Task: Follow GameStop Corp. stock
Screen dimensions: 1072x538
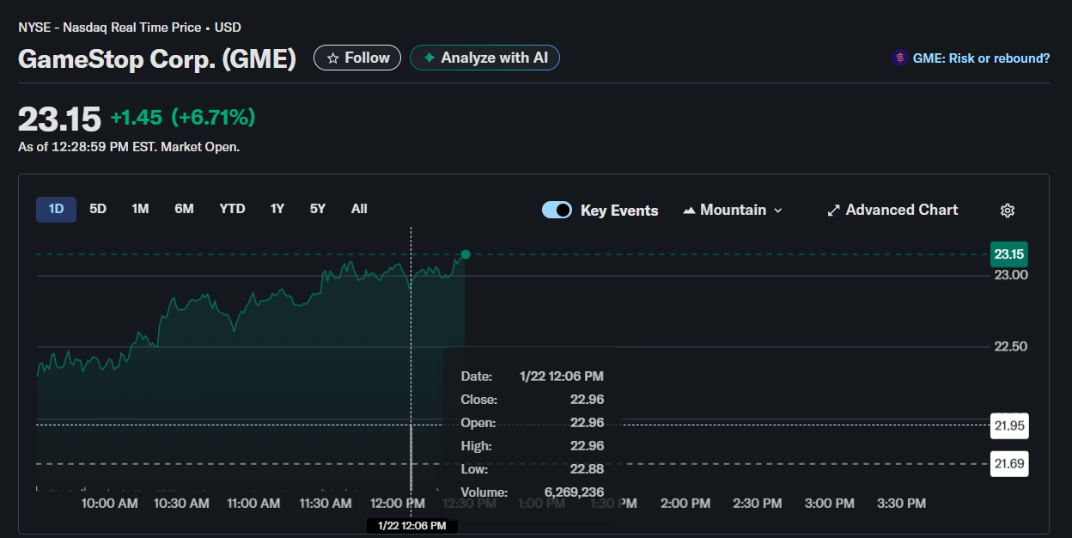Action: pyautogui.click(x=357, y=58)
